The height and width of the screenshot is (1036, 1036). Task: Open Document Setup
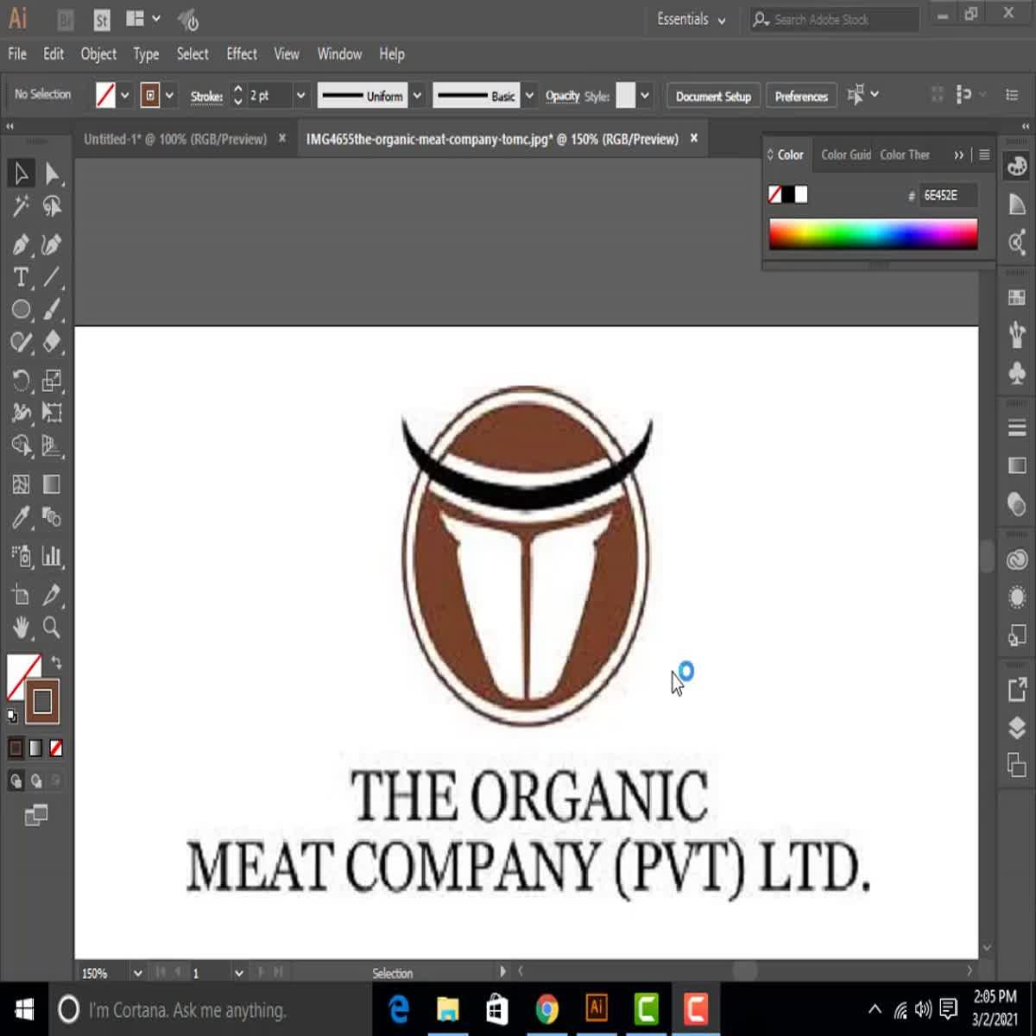(712, 95)
